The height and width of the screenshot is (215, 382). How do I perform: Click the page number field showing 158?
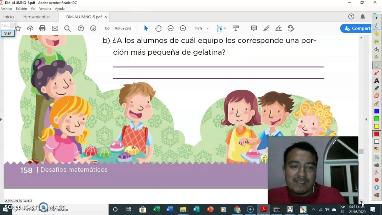(x=107, y=28)
